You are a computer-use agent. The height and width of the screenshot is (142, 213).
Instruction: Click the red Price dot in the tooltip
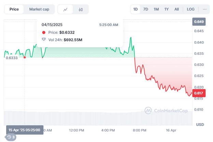pyautogui.click(x=44, y=33)
